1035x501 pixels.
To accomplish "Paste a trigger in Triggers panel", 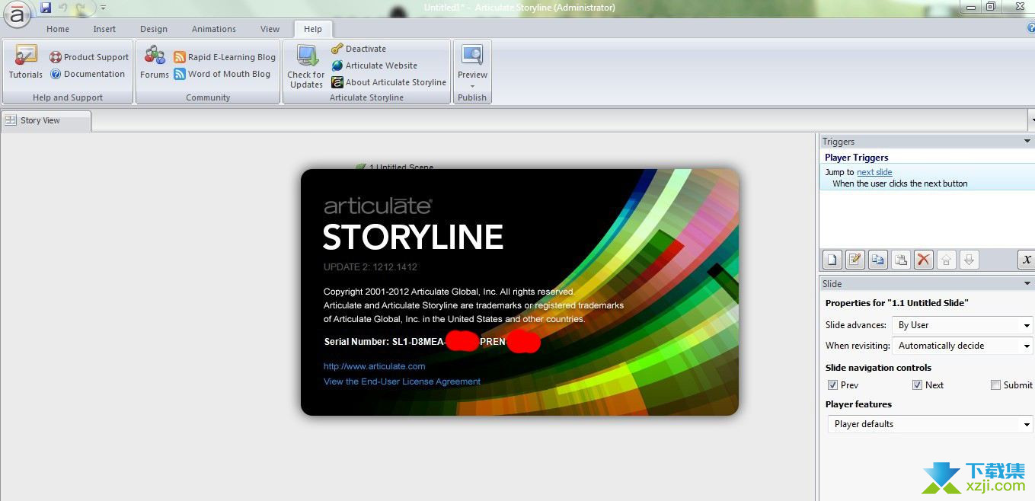I will coord(901,260).
